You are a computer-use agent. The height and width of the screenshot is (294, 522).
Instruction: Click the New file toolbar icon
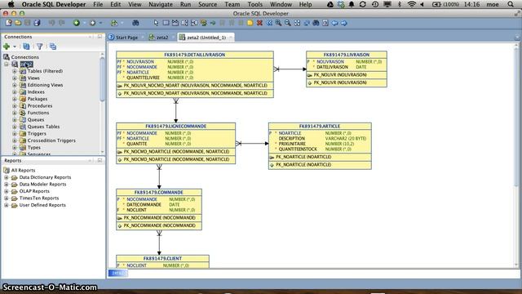click(9, 23)
